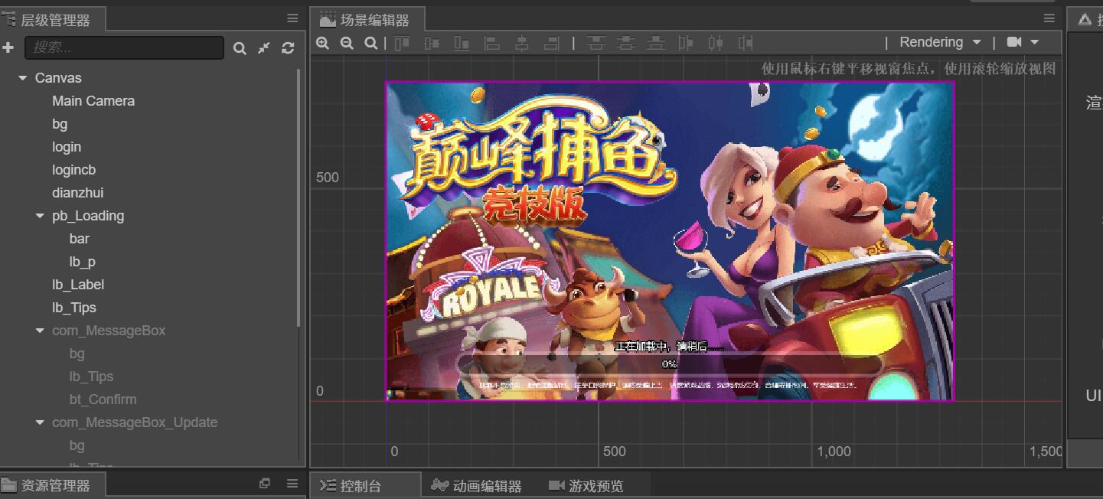This screenshot has width=1103, height=499.
Task: Select the Main Camera node
Action: click(x=93, y=101)
